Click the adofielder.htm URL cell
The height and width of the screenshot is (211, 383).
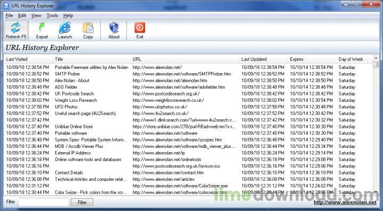(x=179, y=87)
